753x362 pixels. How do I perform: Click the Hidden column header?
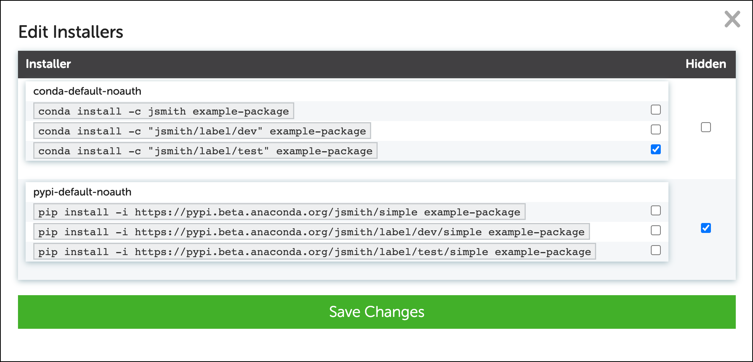pyautogui.click(x=706, y=64)
